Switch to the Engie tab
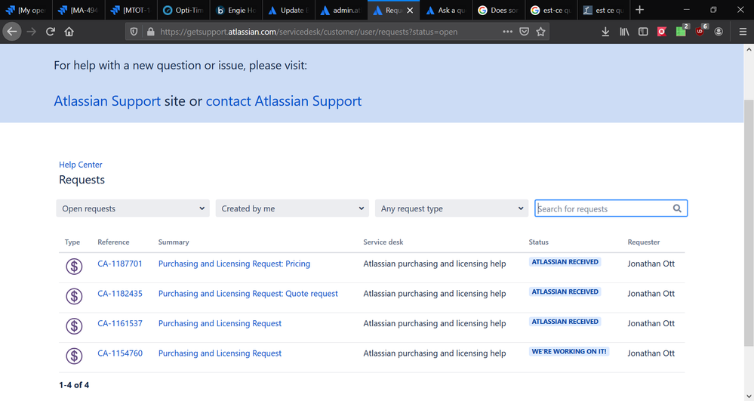Screen dimensions: 754x401 236,10
